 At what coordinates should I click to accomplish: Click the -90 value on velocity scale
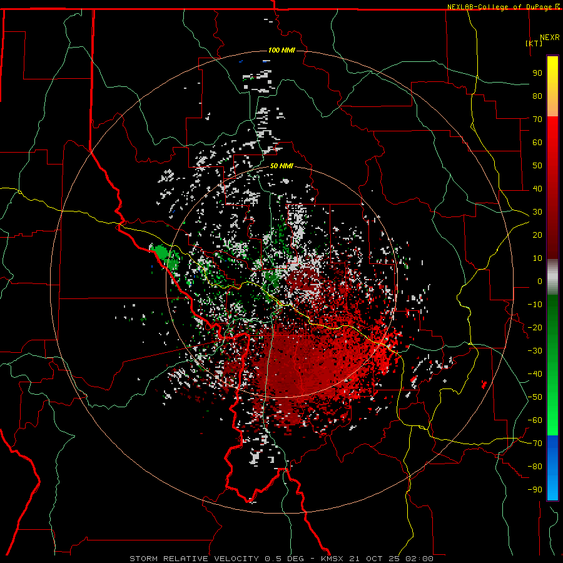[x=535, y=489]
